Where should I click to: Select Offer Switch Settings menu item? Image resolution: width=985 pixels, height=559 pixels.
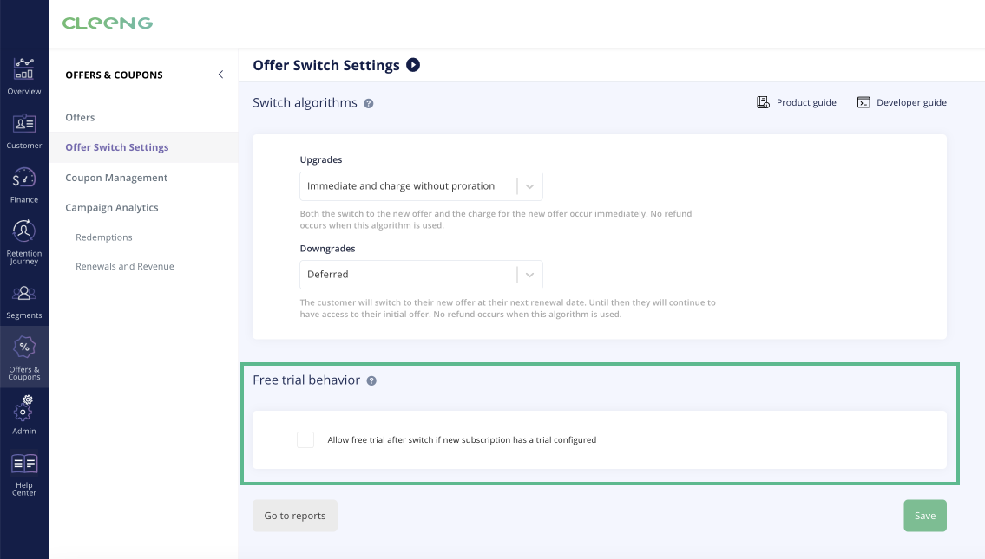pos(117,147)
